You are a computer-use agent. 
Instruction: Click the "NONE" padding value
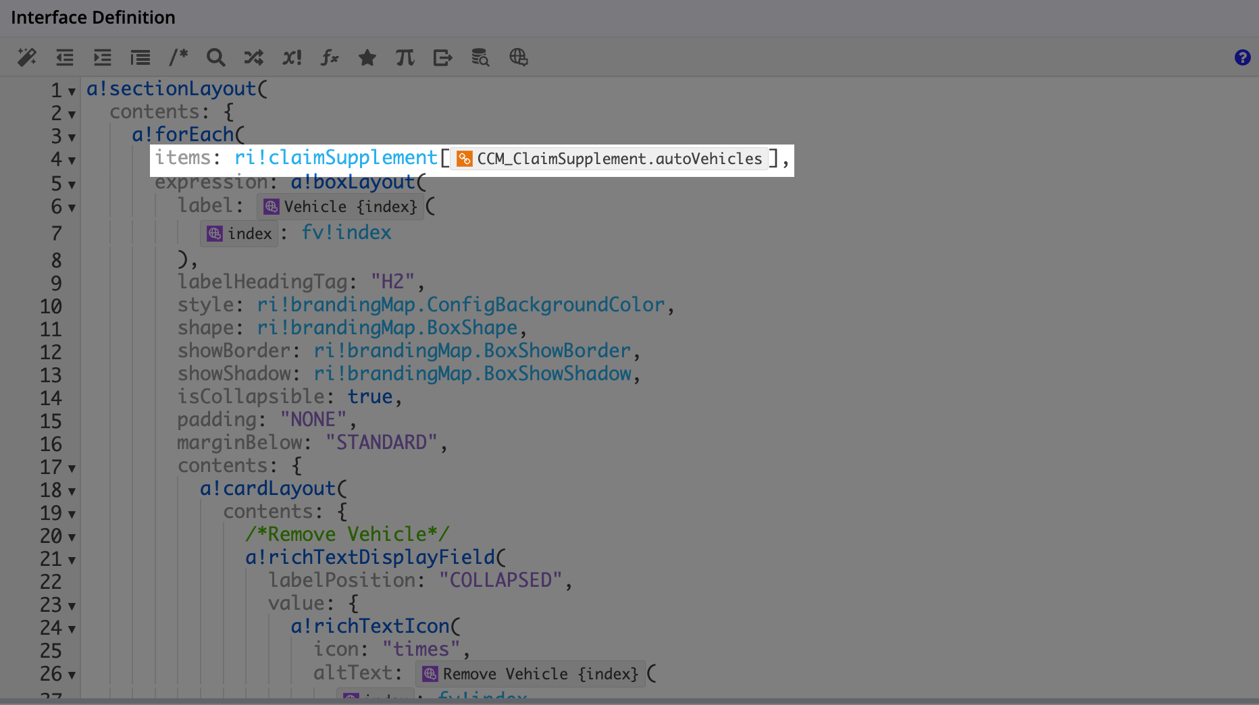click(x=313, y=419)
